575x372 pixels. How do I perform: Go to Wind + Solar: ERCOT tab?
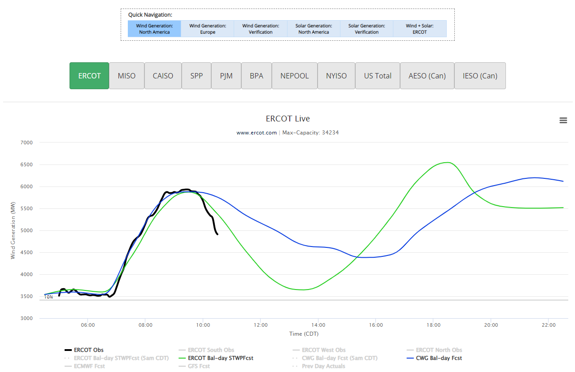(x=419, y=29)
